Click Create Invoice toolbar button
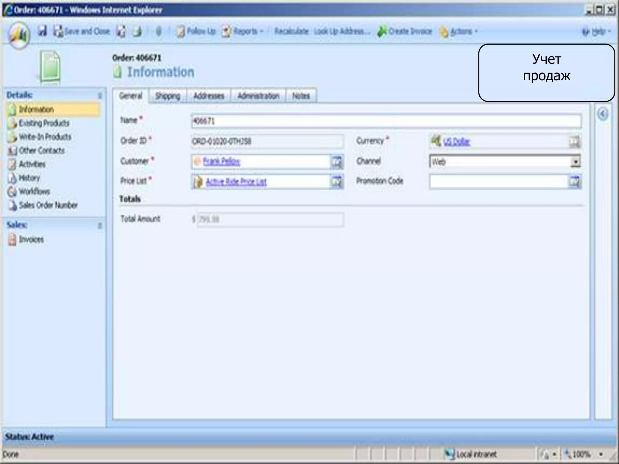Image resolution: width=619 pixels, height=464 pixels. [405, 31]
